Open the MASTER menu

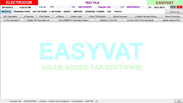6,12
